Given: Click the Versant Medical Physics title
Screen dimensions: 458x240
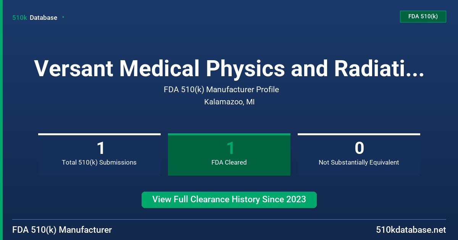Looking at the screenshot, I should pyautogui.click(x=229, y=69).
